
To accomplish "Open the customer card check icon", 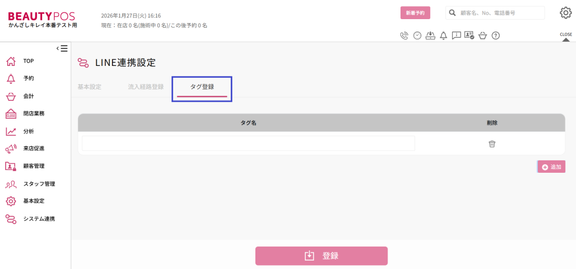I will pyautogui.click(x=469, y=35).
